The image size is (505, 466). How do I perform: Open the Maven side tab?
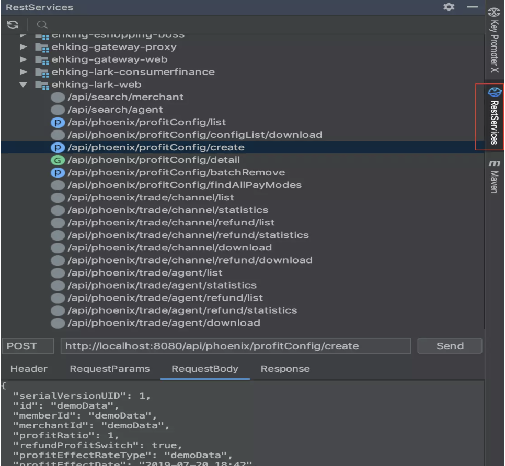point(495,176)
